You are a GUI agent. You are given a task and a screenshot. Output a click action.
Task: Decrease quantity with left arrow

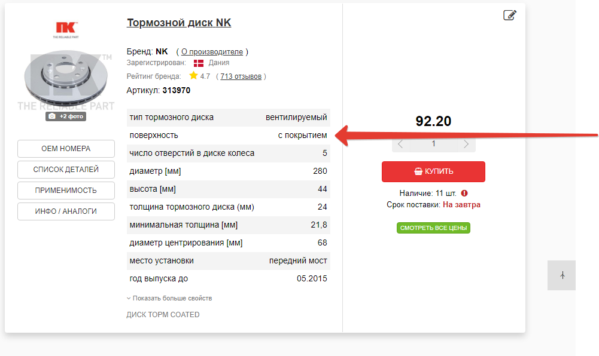coord(400,144)
